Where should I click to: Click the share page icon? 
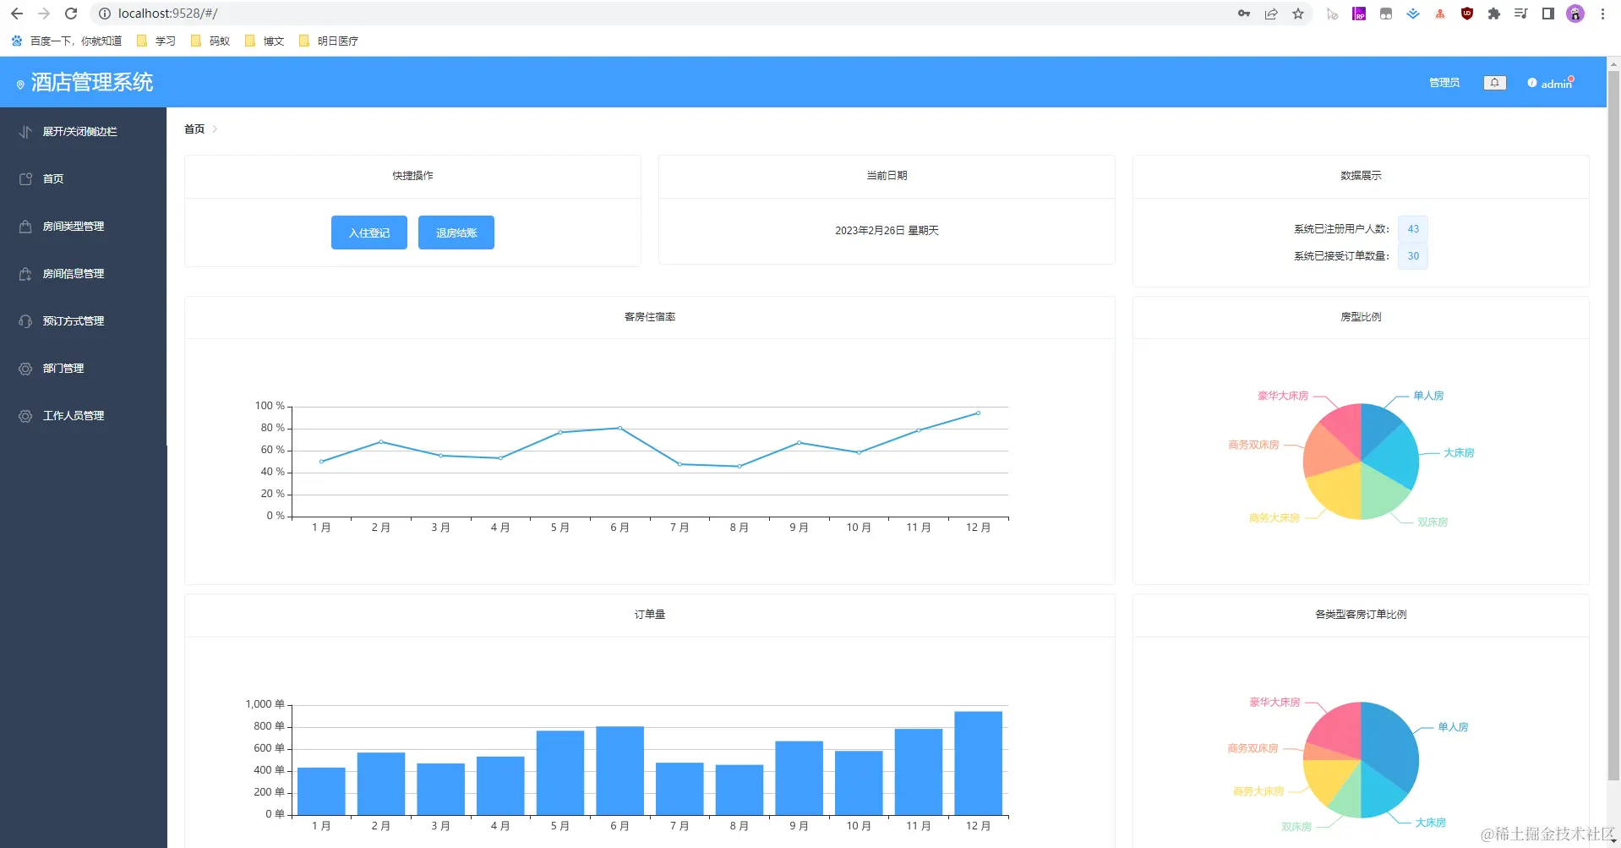point(1271,14)
